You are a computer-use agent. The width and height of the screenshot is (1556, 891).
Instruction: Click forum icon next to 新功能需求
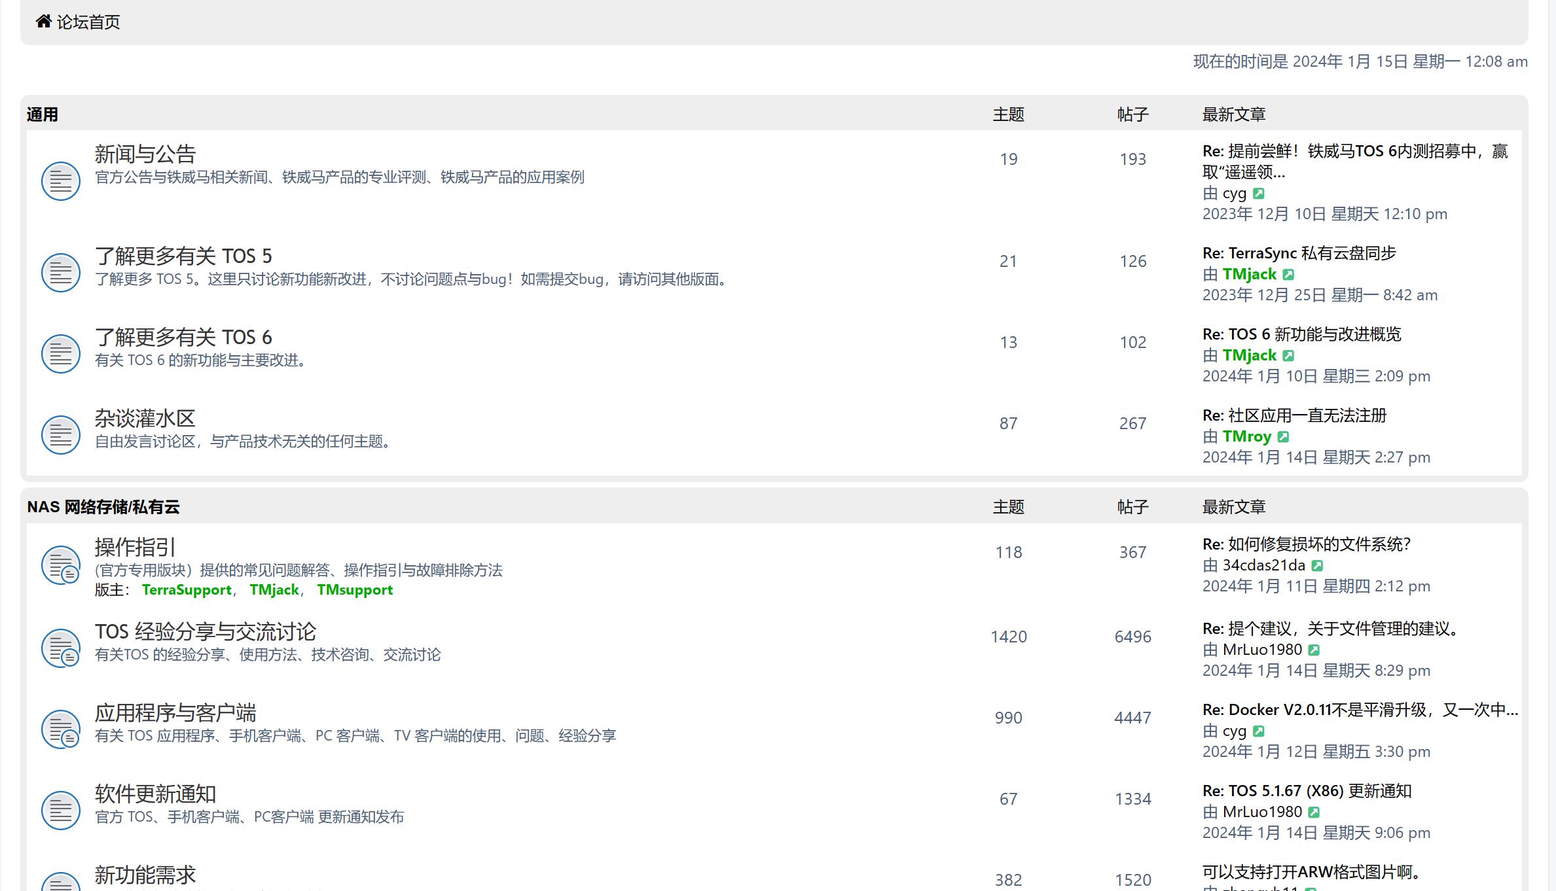pyautogui.click(x=61, y=881)
